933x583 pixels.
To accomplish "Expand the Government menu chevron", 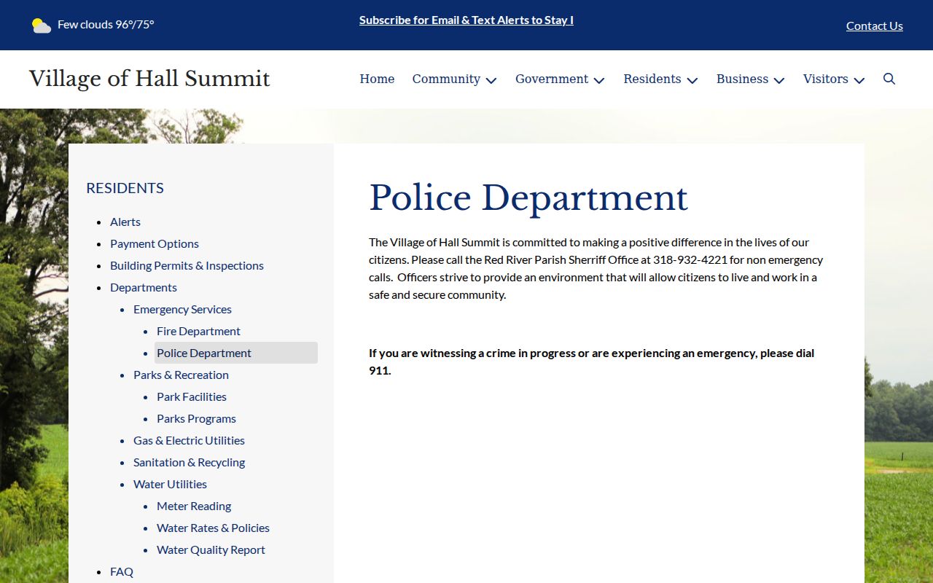I will pos(599,80).
